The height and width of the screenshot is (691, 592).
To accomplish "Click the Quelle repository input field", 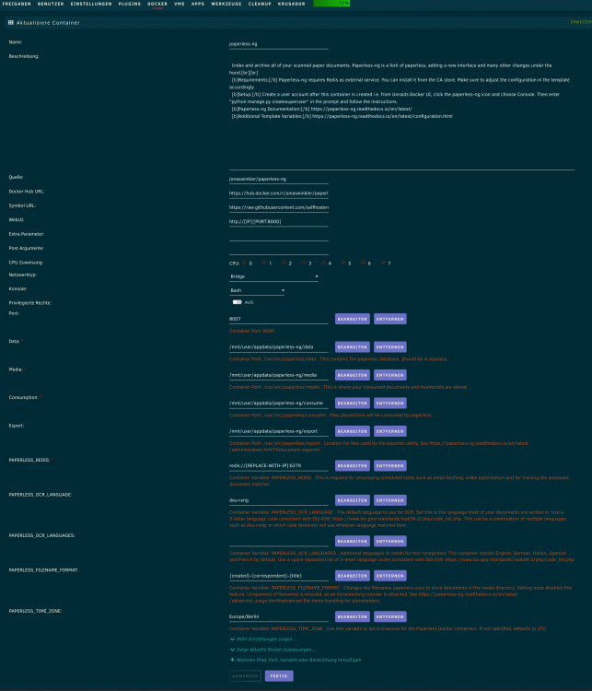I will tap(279, 179).
